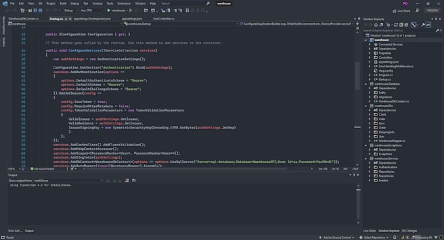Click the search magnifier icon in title bar
444x240 pixels.
pos(208,3)
